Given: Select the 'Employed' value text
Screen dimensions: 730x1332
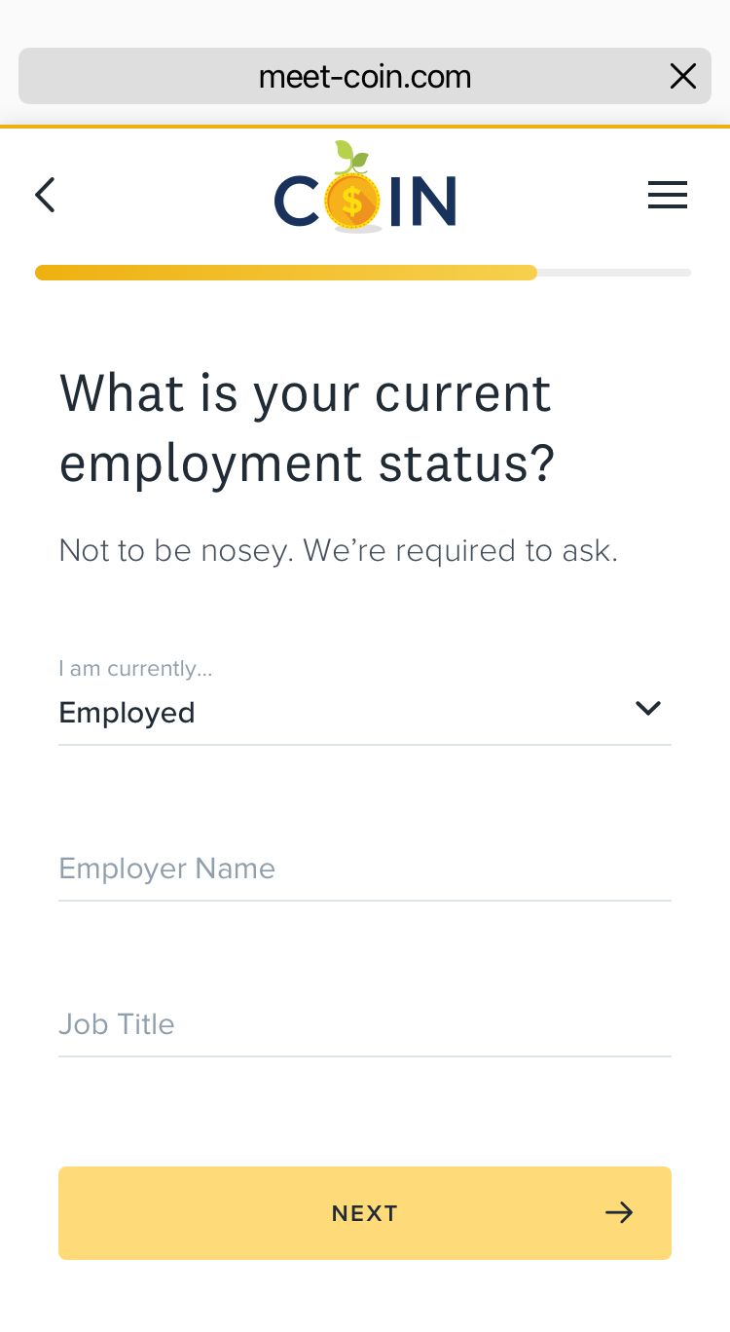Looking at the screenshot, I should point(127,712).
